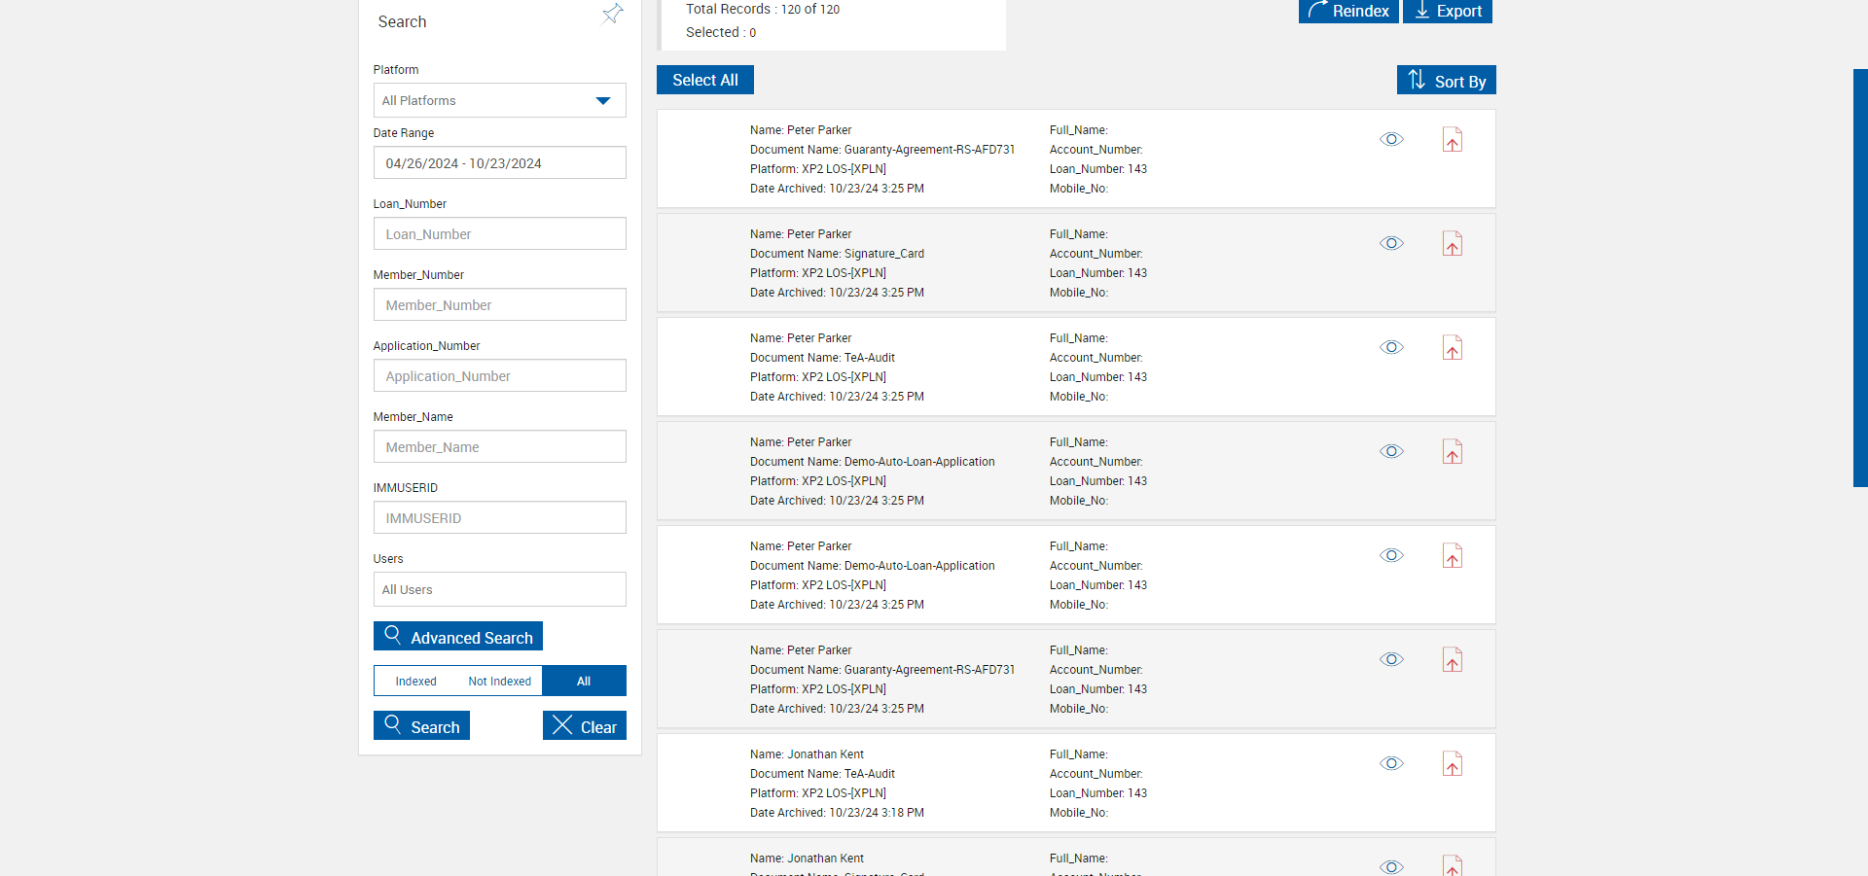Click the PDF icon on the first Guaranty-Agreement-RS-AFD731 record
The image size is (1868, 876).
(x=1453, y=140)
